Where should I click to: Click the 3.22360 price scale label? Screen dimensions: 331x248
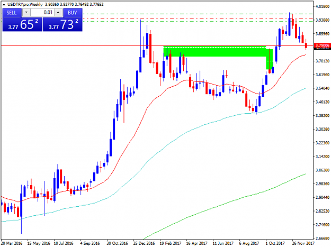click(x=323, y=143)
